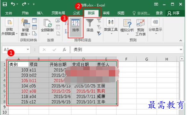Click From Table icon in 获取和转换
This screenshot has width=187, height=115.
tap(34, 27)
